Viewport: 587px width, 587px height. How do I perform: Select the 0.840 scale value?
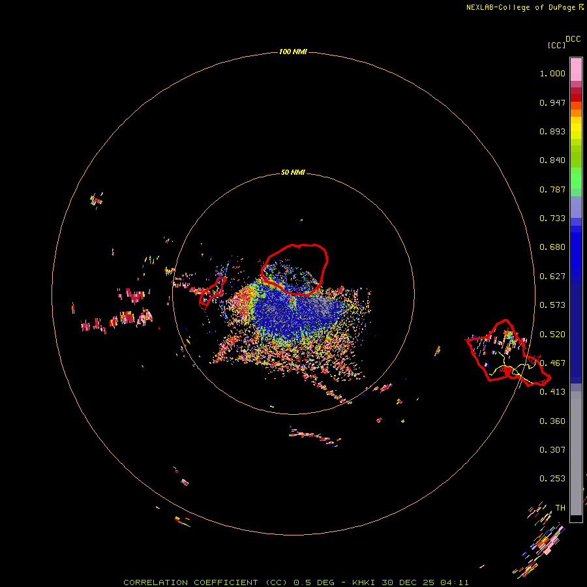pyautogui.click(x=552, y=160)
